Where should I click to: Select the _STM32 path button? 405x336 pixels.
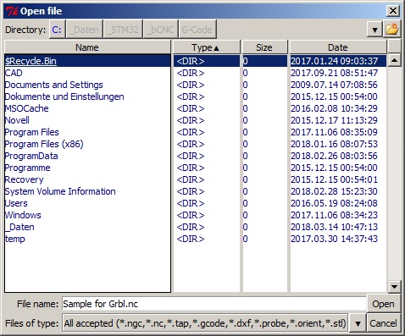[123, 30]
